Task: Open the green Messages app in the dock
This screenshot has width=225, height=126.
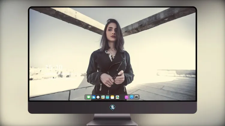Action: pos(88,97)
